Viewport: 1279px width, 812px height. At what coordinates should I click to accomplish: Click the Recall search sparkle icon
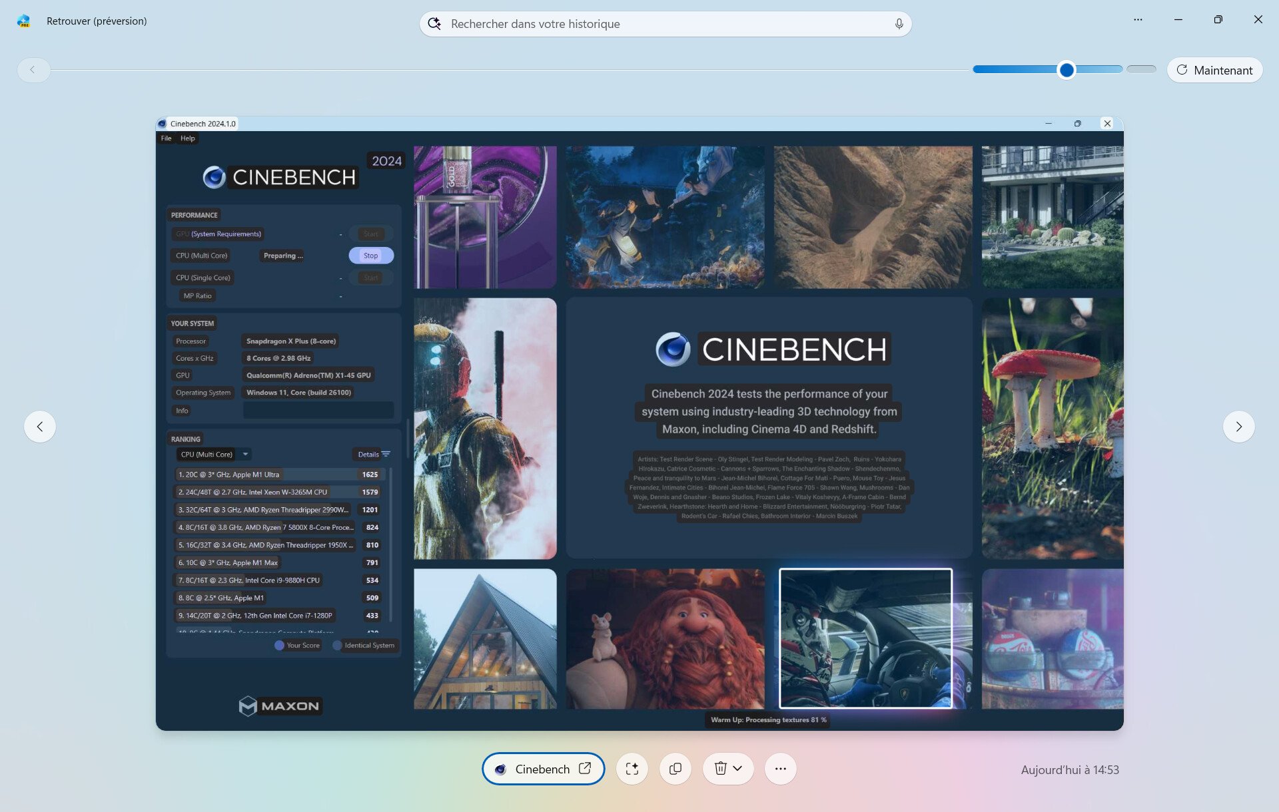tap(434, 24)
